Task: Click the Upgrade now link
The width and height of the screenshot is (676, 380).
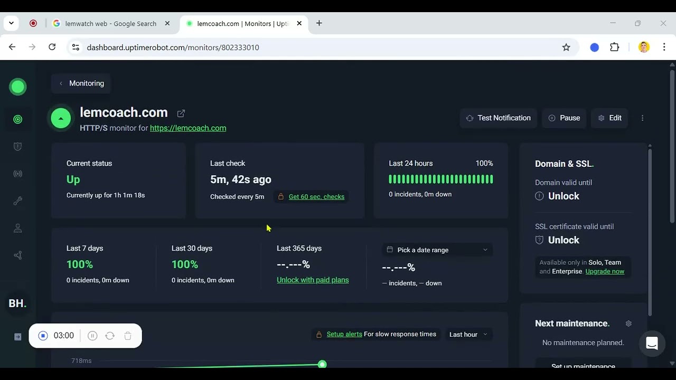Action: (605, 271)
